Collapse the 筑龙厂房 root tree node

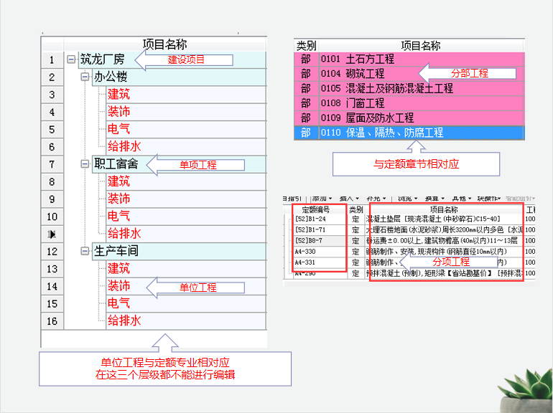[x=71, y=60]
